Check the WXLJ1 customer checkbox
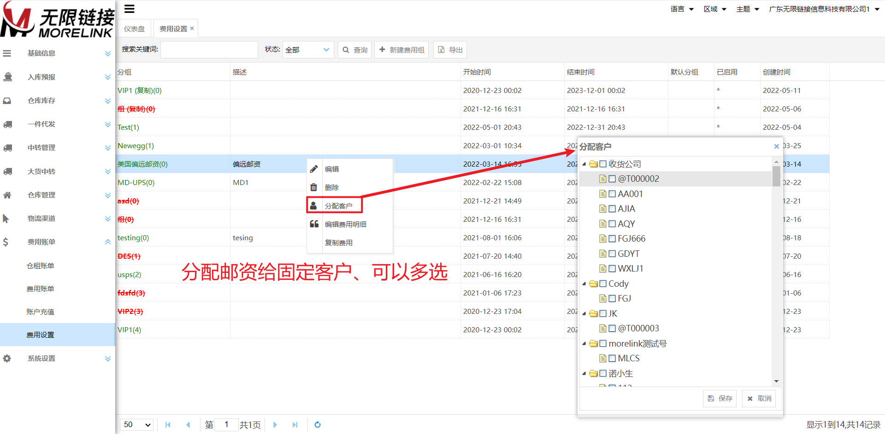The width and height of the screenshot is (885, 434). [x=612, y=268]
